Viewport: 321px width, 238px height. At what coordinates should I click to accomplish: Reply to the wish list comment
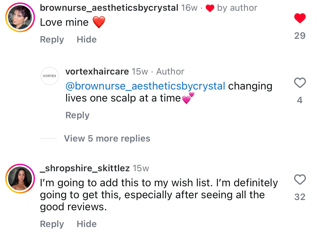point(52,224)
